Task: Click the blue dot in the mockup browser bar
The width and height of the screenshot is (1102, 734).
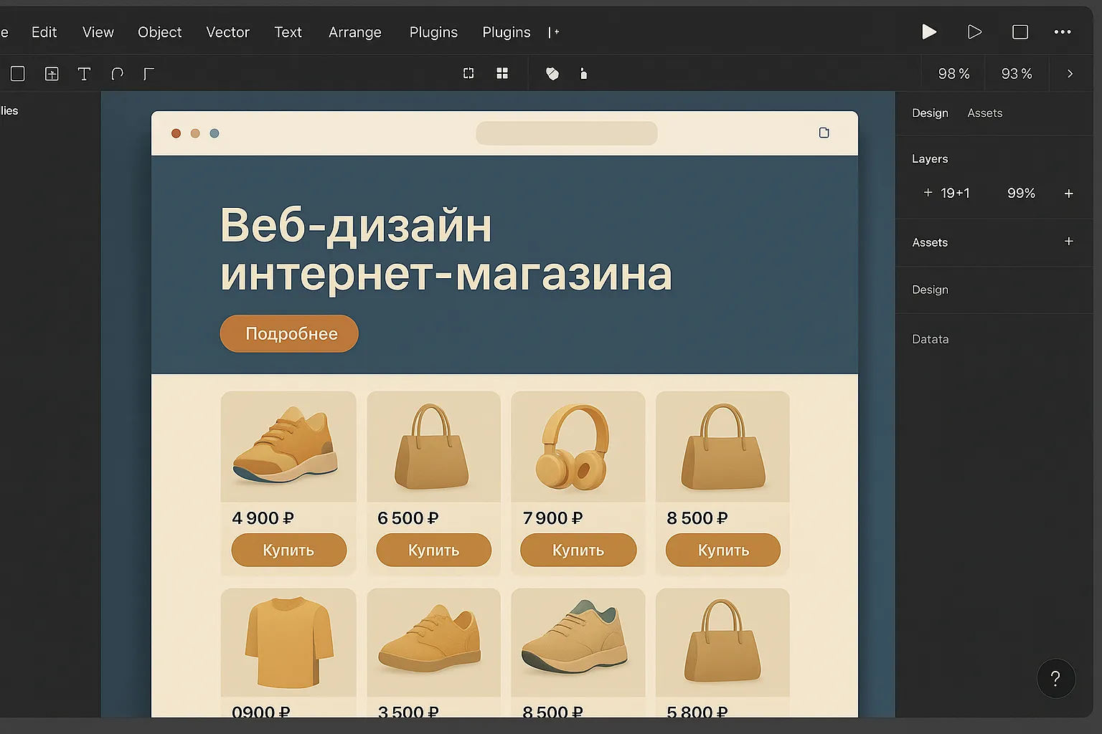Action: click(214, 133)
